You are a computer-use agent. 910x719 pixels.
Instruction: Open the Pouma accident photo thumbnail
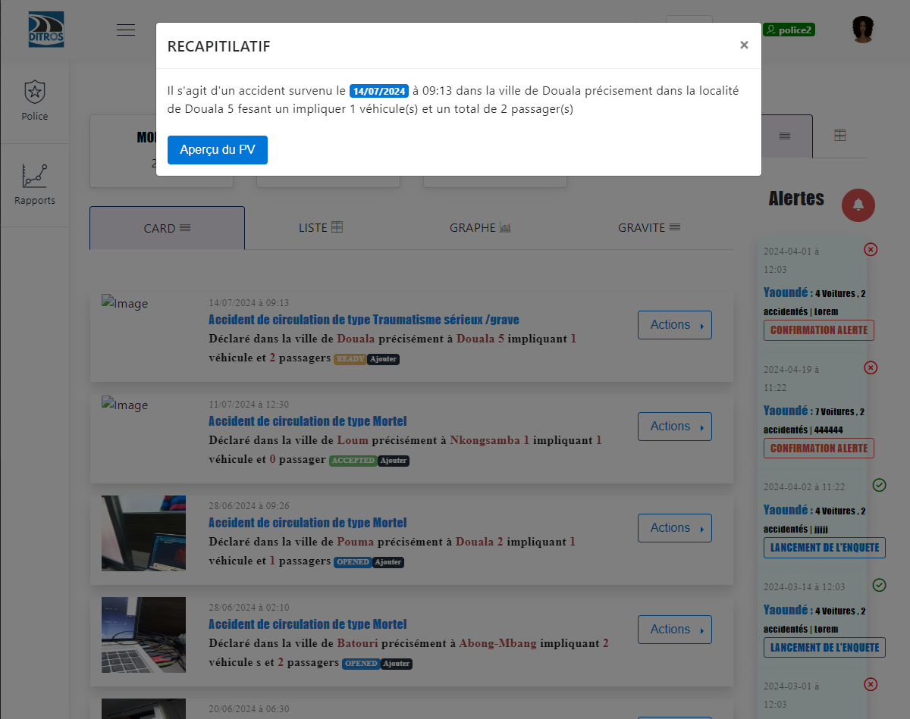[x=143, y=533]
